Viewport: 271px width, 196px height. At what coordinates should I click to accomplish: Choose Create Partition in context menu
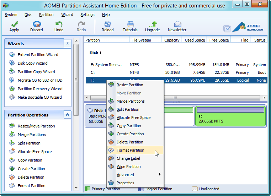(135, 134)
